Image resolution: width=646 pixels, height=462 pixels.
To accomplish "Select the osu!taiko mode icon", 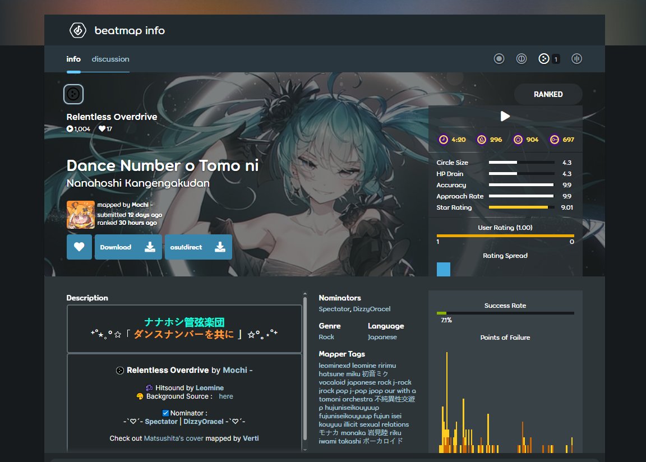I will point(521,59).
